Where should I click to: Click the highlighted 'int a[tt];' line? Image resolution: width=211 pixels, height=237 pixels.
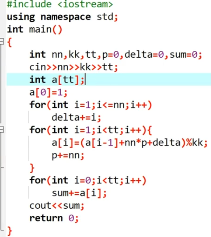click(x=109, y=79)
